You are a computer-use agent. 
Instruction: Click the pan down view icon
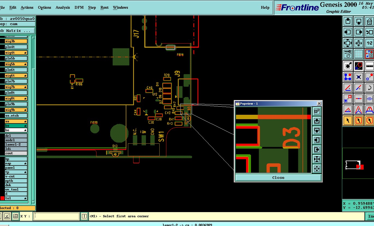pyautogui.click(x=359, y=21)
